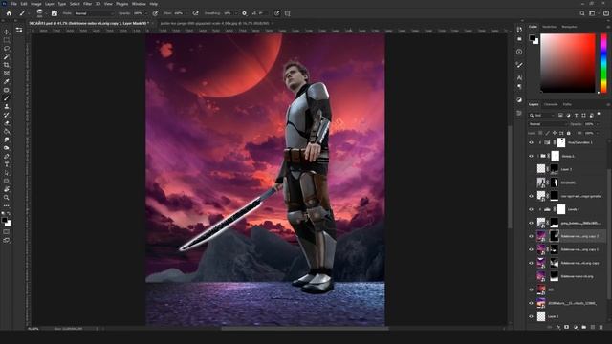Click the Home icon in options bar

(9, 13)
